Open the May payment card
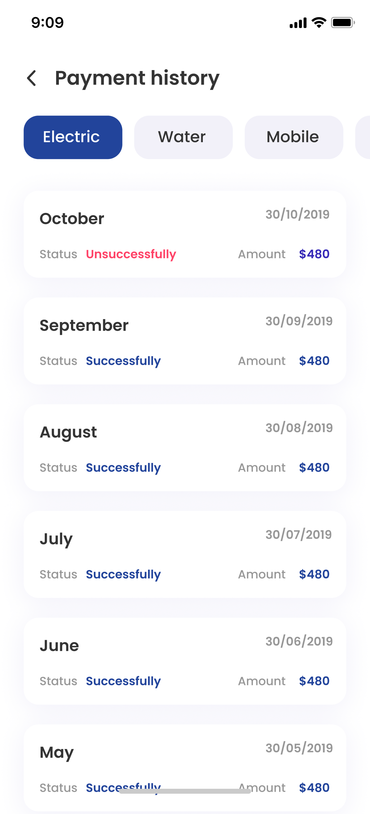 click(x=185, y=765)
